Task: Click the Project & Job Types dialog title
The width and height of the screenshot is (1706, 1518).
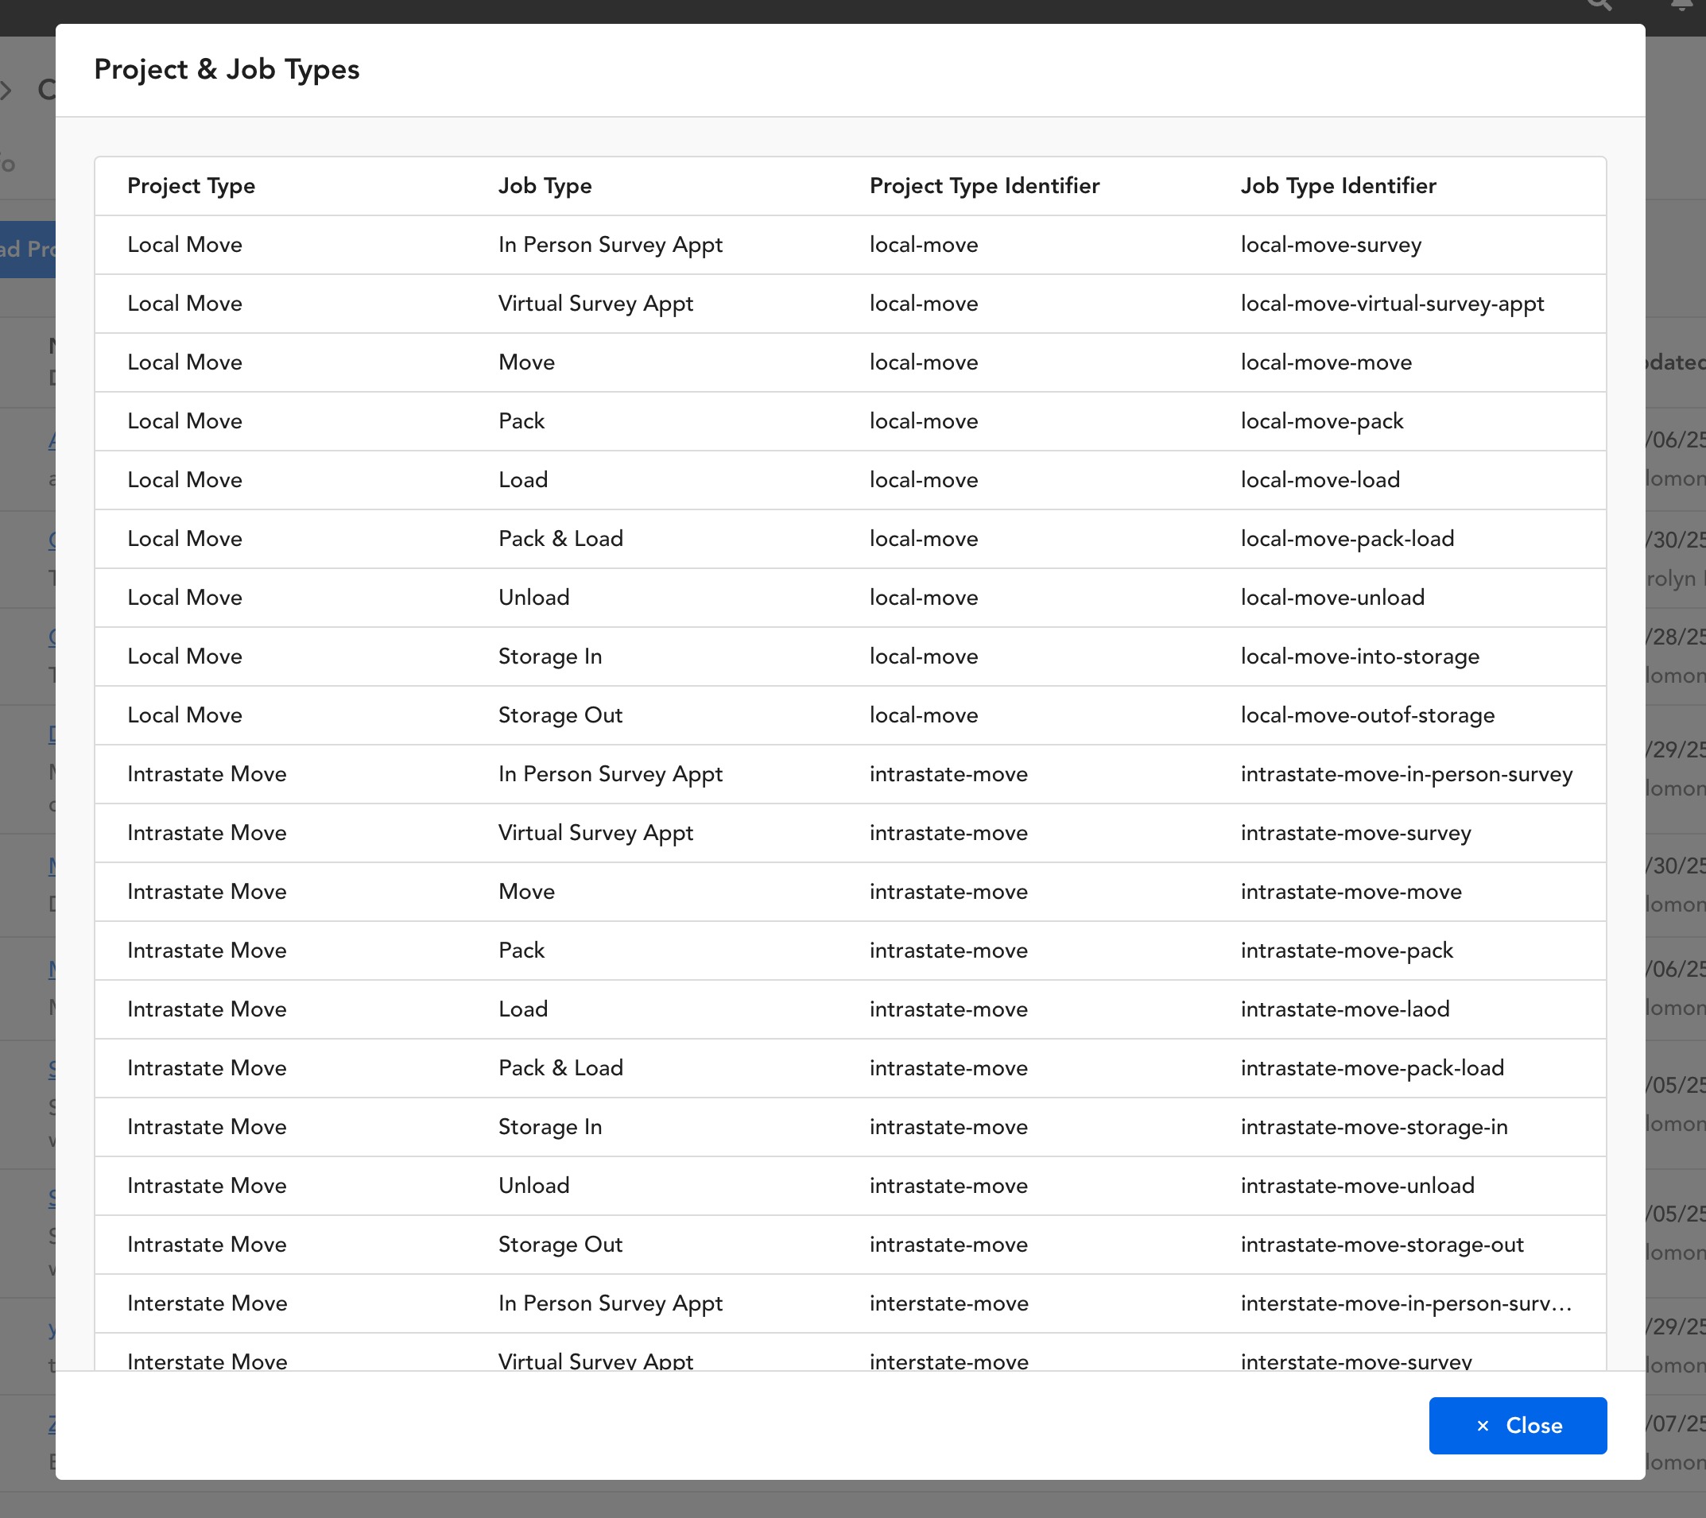Action: (227, 70)
